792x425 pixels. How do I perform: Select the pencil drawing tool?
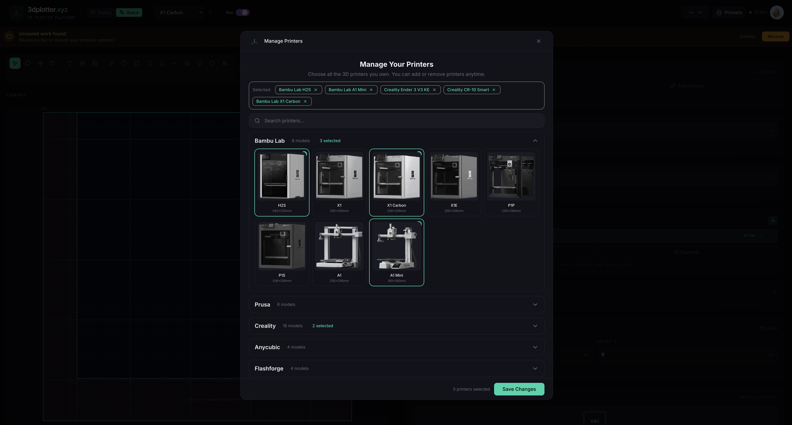(x=112, y=63)
